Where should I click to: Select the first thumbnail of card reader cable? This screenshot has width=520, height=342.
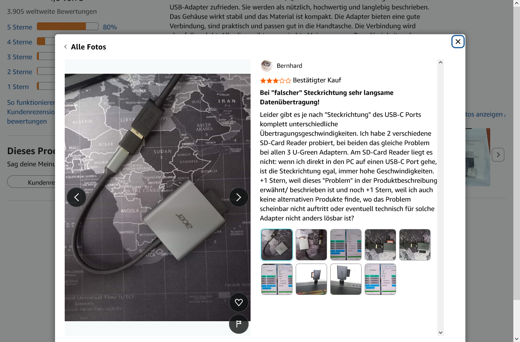coord(277,245)
